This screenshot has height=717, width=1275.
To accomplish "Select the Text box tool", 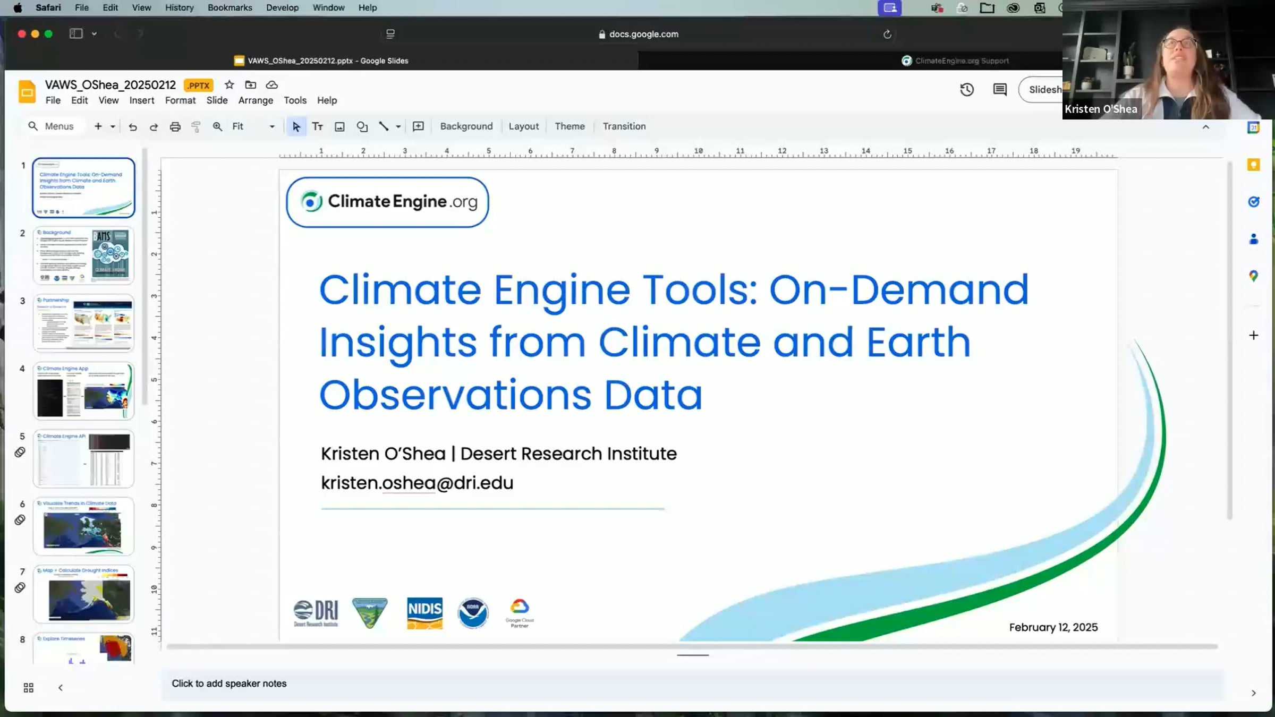I will (x=317, y=126).
